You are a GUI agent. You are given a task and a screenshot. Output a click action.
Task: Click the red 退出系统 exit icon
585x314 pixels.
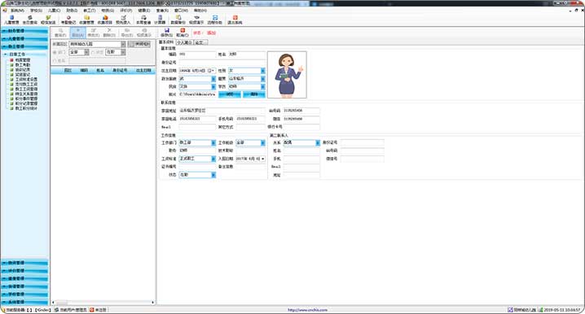pos(235,20)
